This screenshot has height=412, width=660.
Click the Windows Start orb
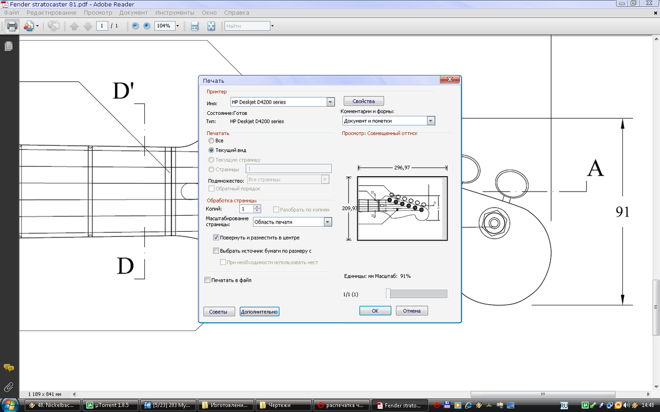9,404
